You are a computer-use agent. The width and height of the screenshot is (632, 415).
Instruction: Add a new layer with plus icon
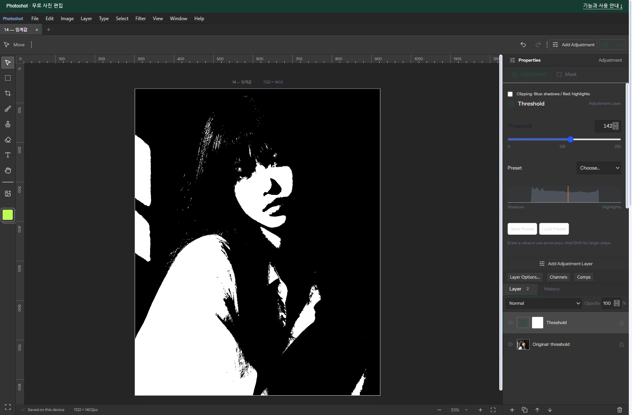(x=512, y=410)
